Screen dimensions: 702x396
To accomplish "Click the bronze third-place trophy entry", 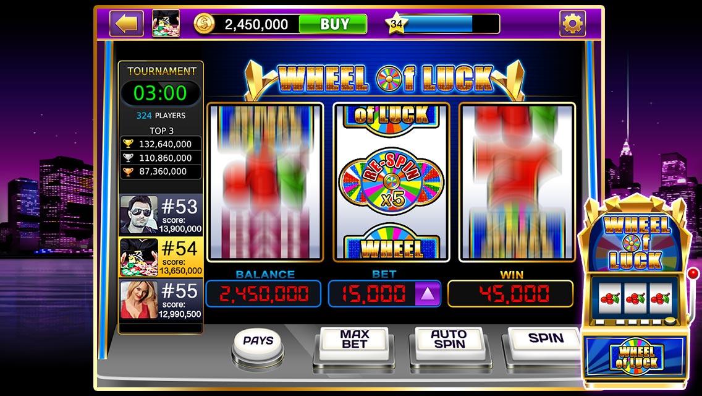I will 161,171.
